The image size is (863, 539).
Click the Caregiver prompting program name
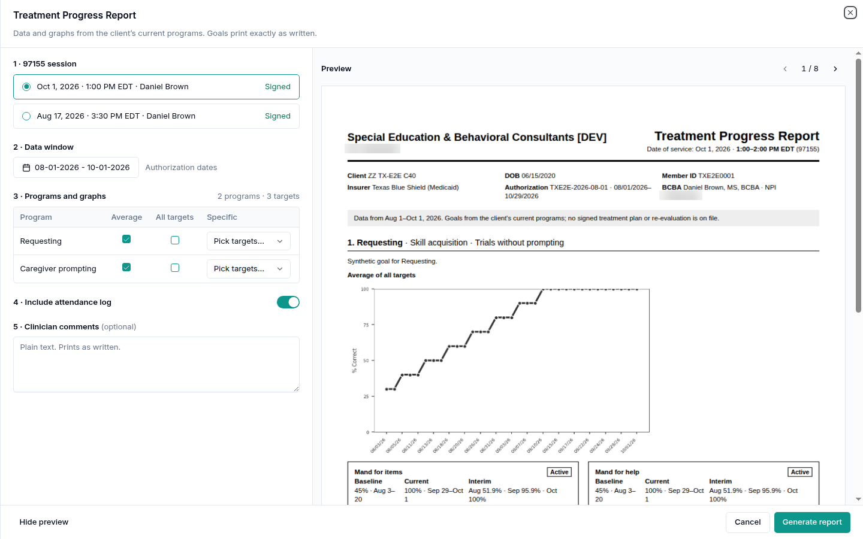point(58,269)
